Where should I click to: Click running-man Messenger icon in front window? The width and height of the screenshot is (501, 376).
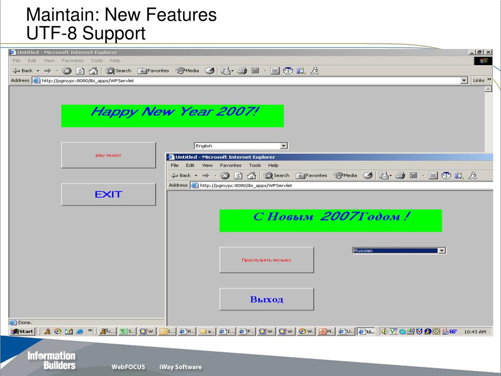473,176
